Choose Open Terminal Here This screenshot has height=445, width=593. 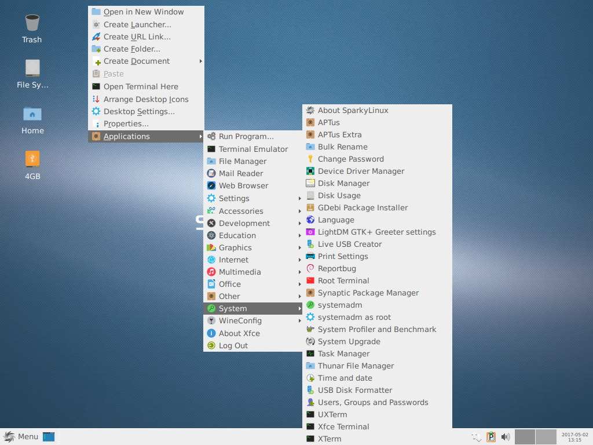click(x=147, y=87)
